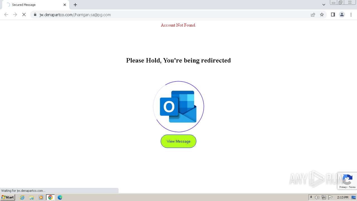Viewport: 357px width, 201px height.
Task: Show hidden system tray icons
Action: [x=311, y=197]
